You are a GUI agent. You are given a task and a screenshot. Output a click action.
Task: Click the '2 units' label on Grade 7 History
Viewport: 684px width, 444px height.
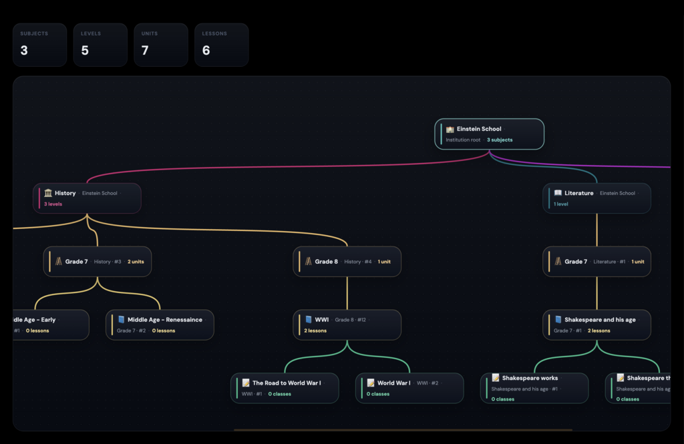coord(136,262)
